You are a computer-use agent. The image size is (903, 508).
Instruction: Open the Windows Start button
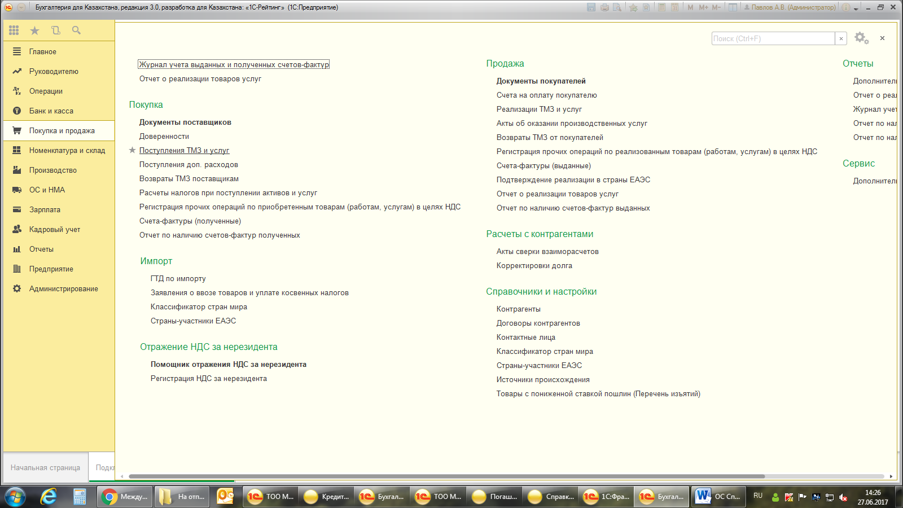point(15,497)
